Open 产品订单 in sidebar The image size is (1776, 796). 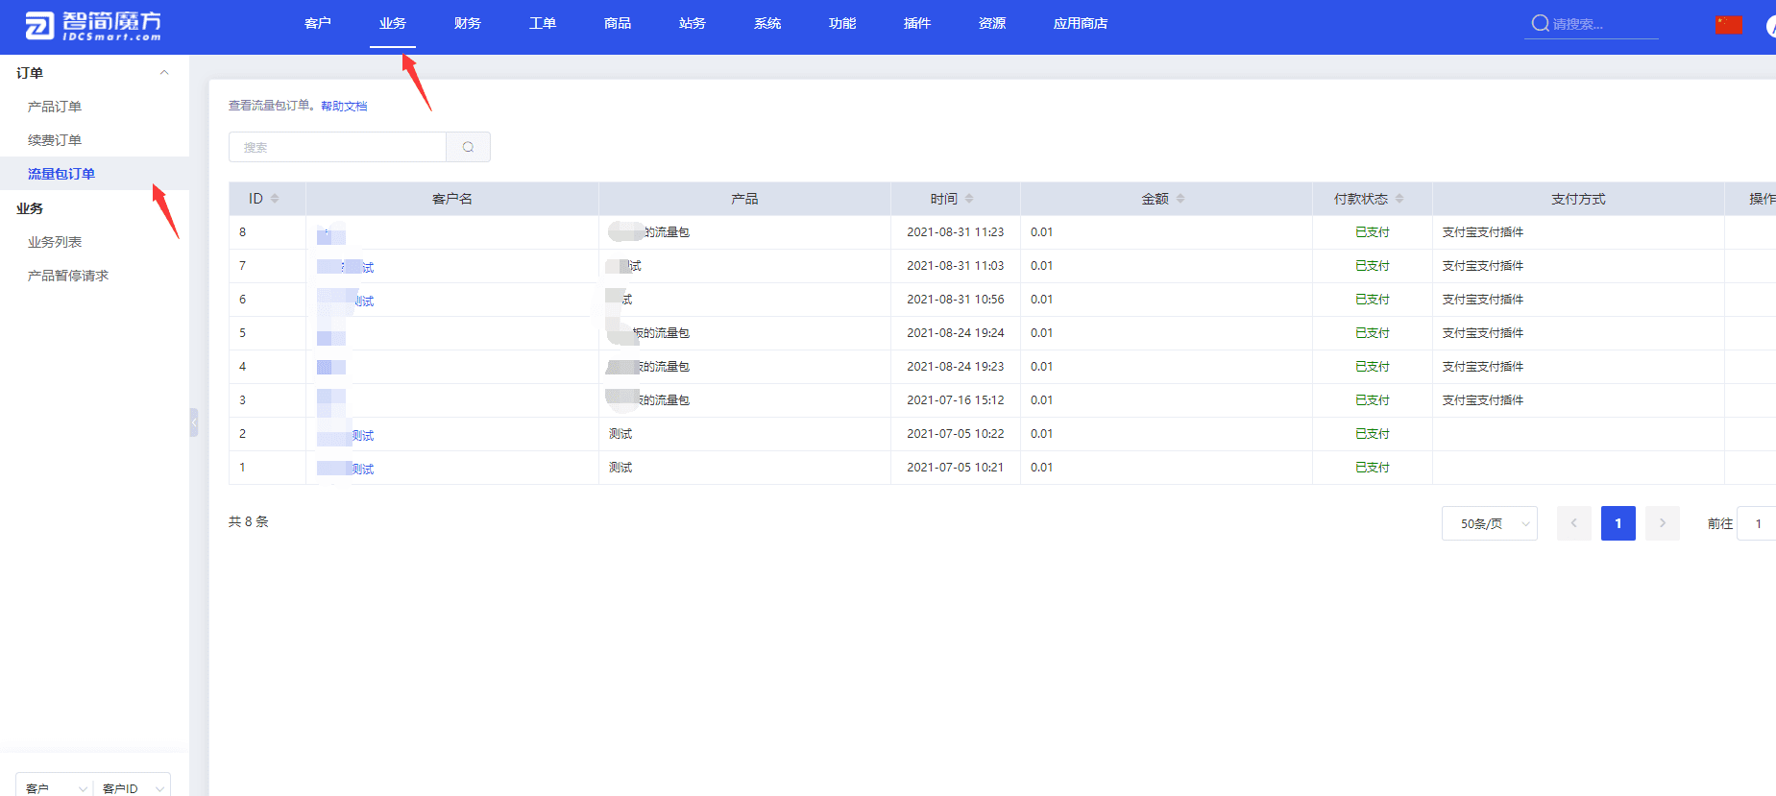pos(55,107)
